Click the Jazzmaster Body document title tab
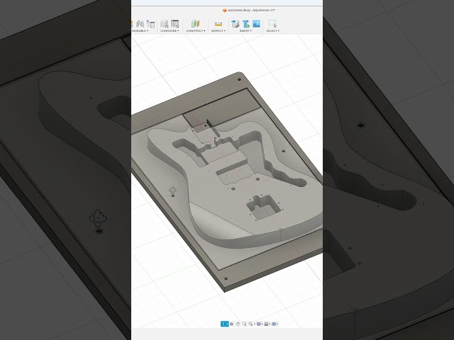This screenshot has height=340, width=454. (x=249, y=10)
